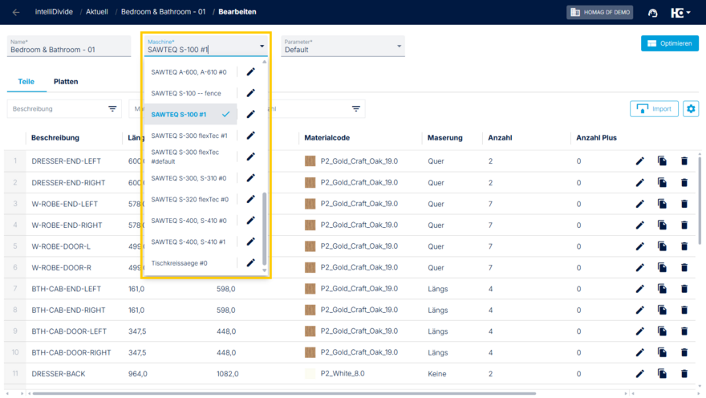This screenshot has height=398, width=706.
Task: Edit the W-ROBE-END-LEFT part row
Action: coord(640,204)
